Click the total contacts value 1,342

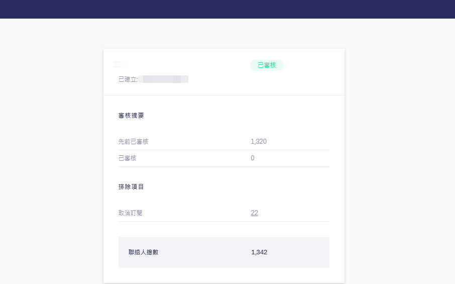259,252
